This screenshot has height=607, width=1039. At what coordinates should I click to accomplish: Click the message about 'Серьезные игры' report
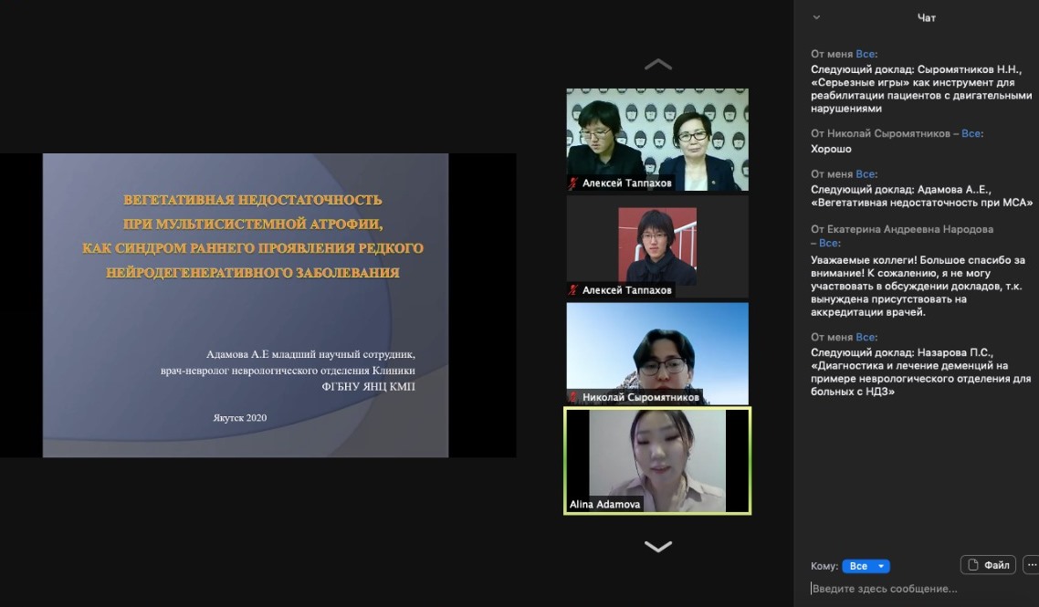coord(921,89)
